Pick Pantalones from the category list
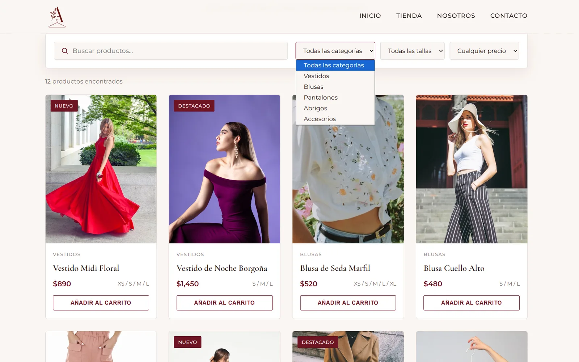Image resolution: width=579 pixels, height=362 pixels. point(335,97)
